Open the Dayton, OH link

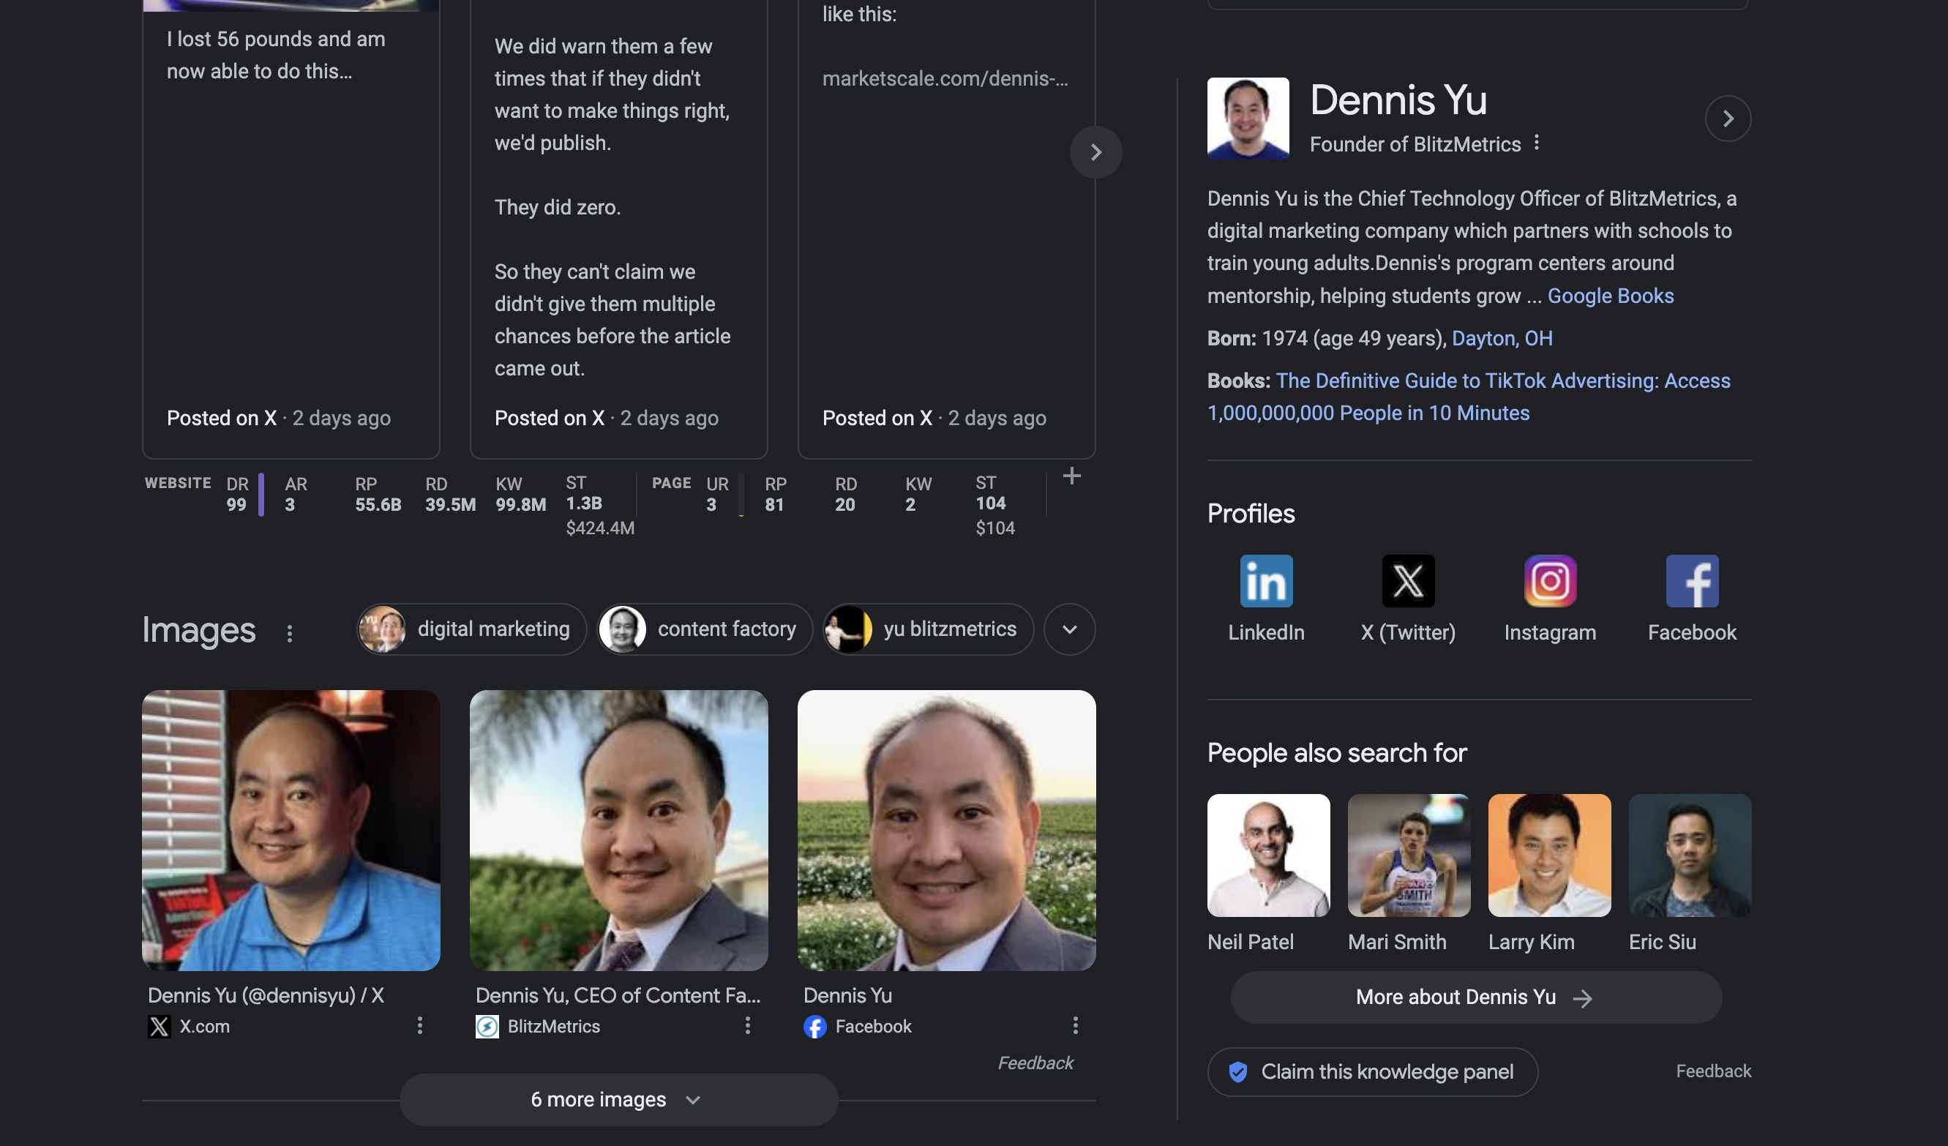click(x=1502, y=338)
